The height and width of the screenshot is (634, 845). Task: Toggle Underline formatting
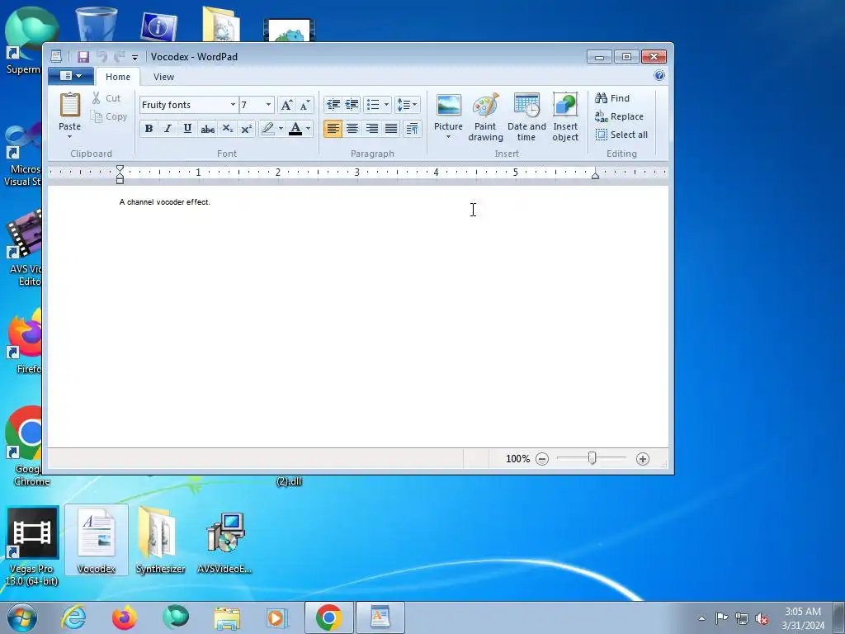coord(187,128)
